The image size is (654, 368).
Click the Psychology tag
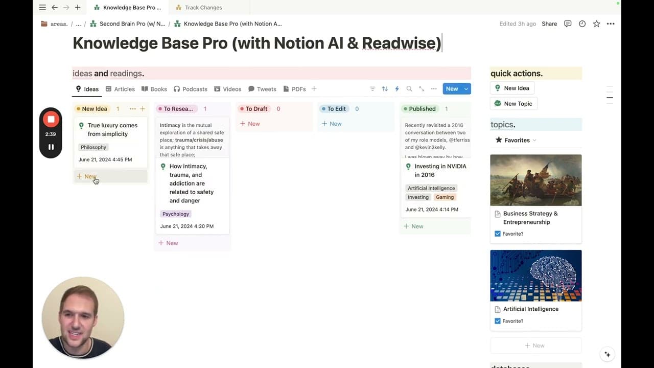[x=176, y=214]
